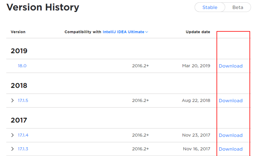Click the 2019 year heading
This screenshot has height=156, width=254.
19,51
